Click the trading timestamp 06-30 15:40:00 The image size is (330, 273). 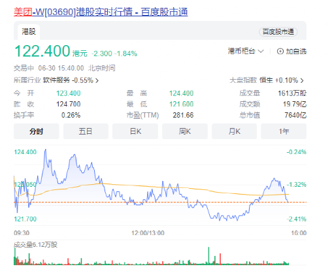tap(61, 68)
